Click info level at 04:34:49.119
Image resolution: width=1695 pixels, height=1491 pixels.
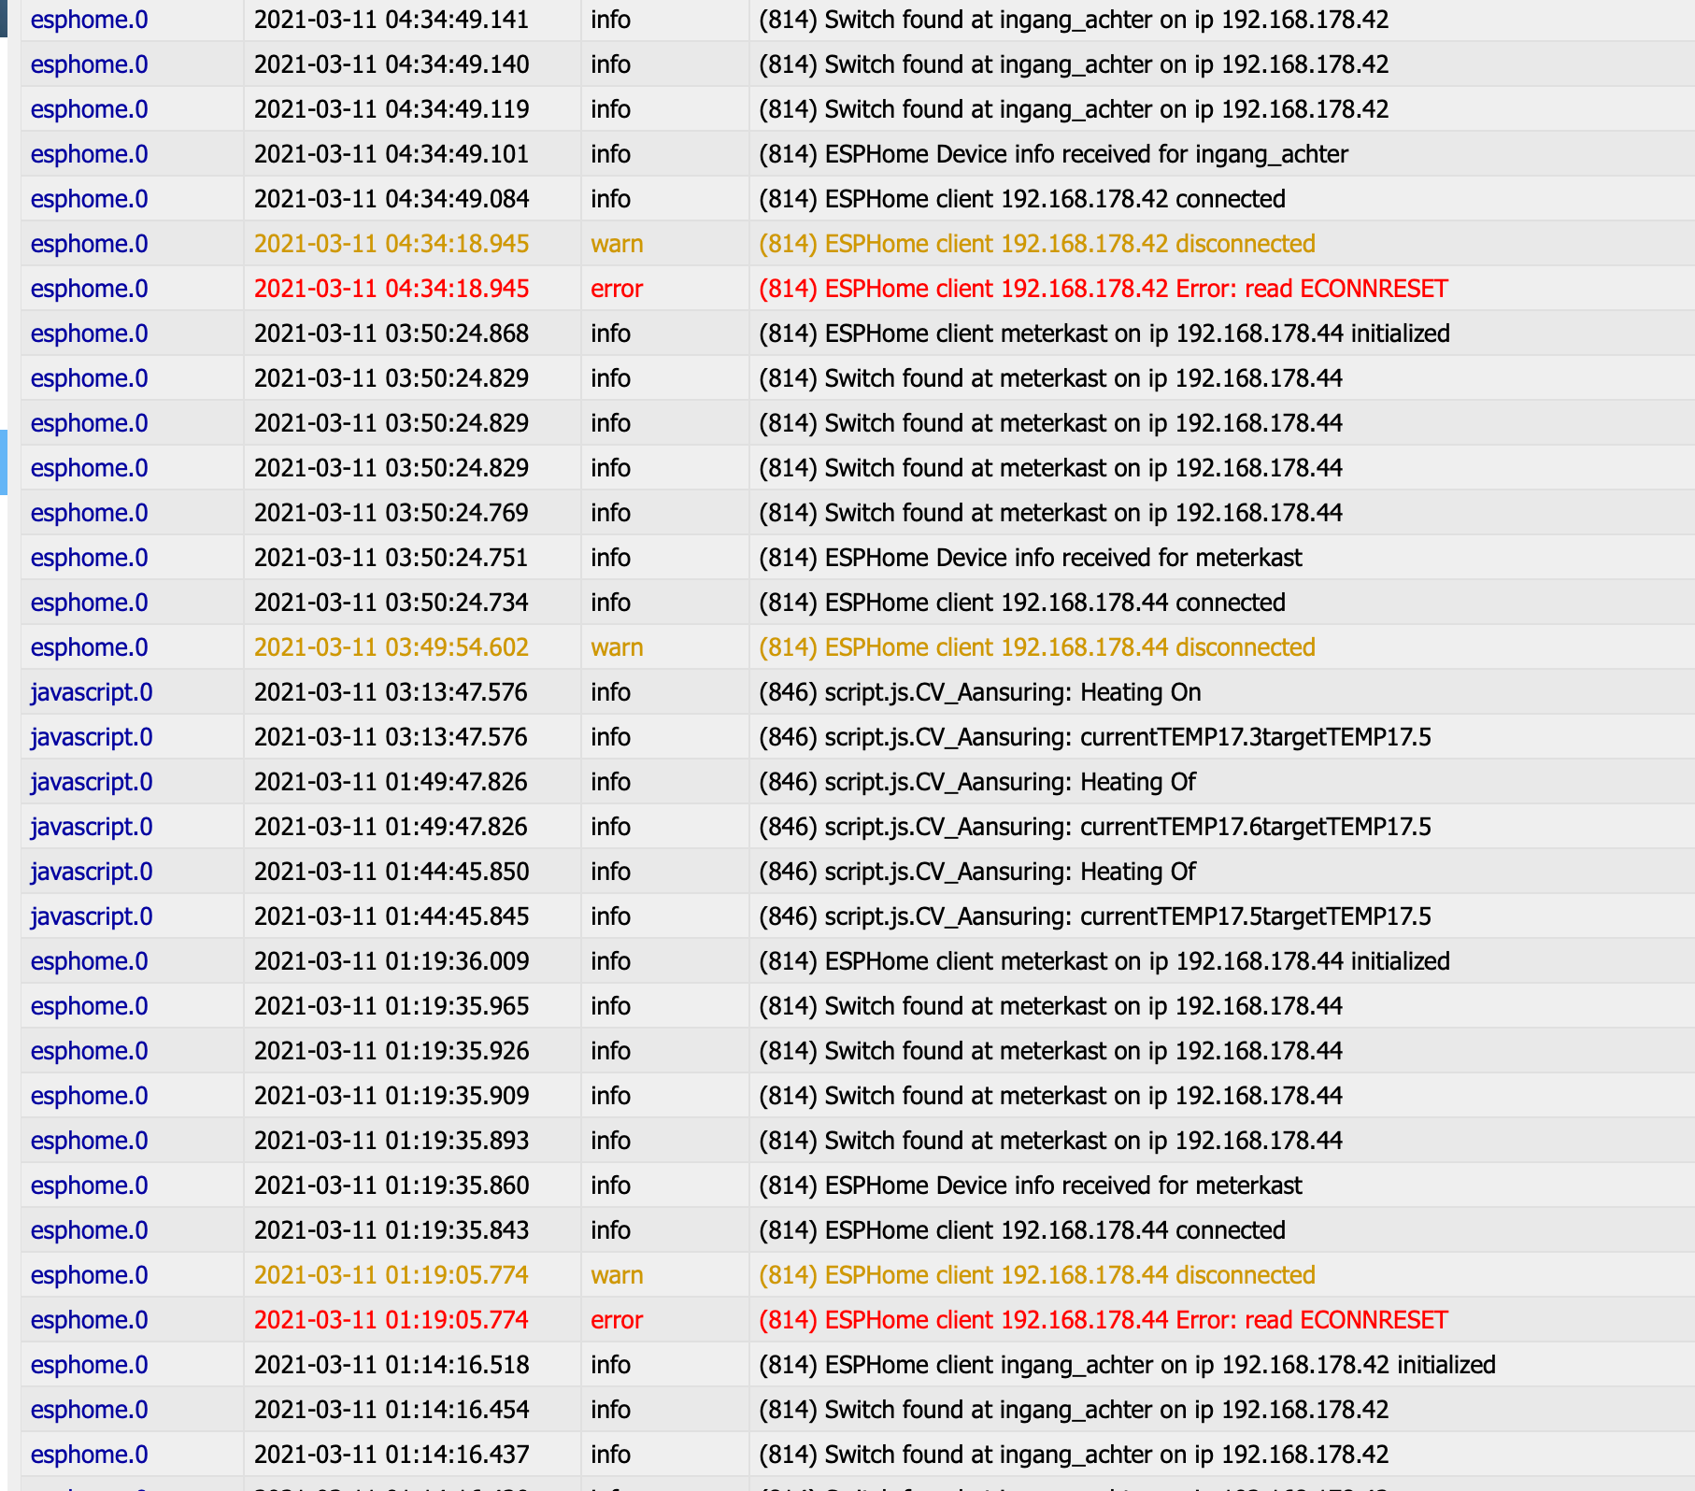[x=611, y=109]
